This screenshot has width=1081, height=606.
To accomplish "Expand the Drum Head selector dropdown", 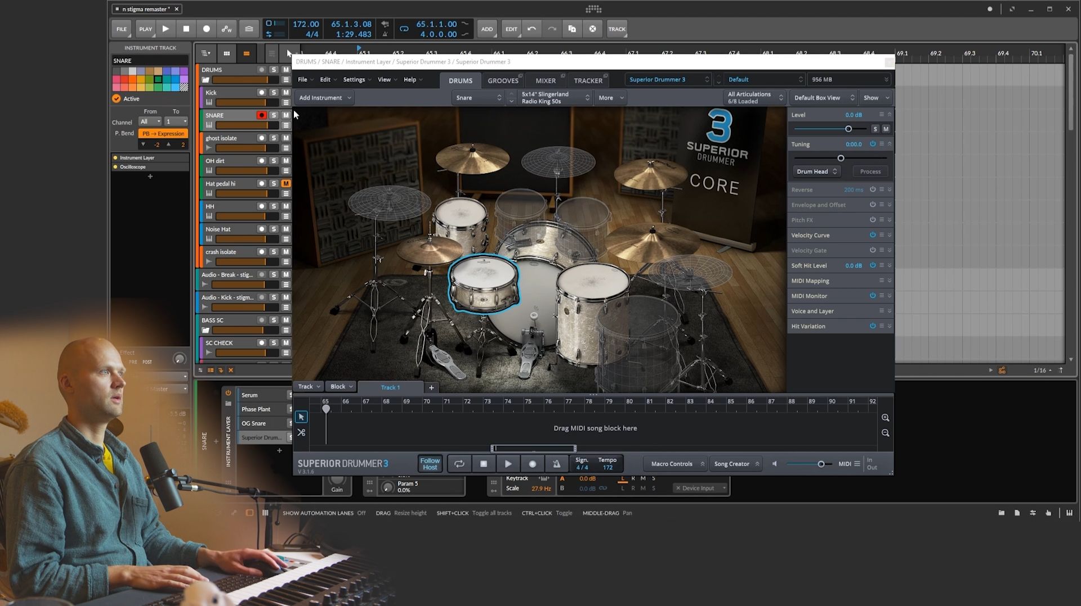I will pyautogui.click(x=816, y=171).
